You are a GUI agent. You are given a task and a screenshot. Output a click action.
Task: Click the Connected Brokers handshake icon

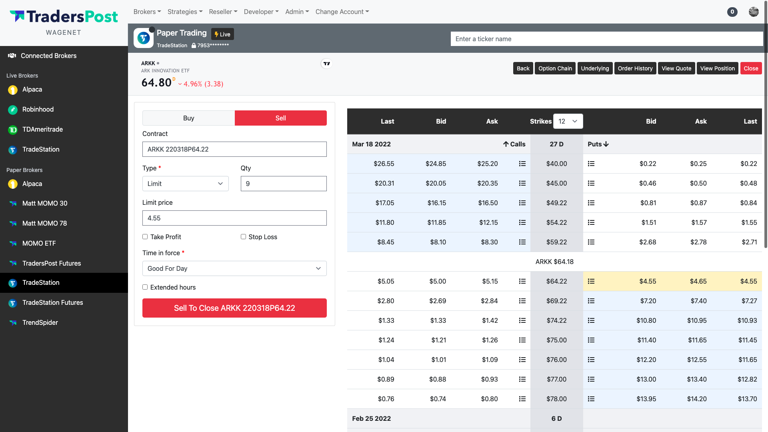coord(12,56)
